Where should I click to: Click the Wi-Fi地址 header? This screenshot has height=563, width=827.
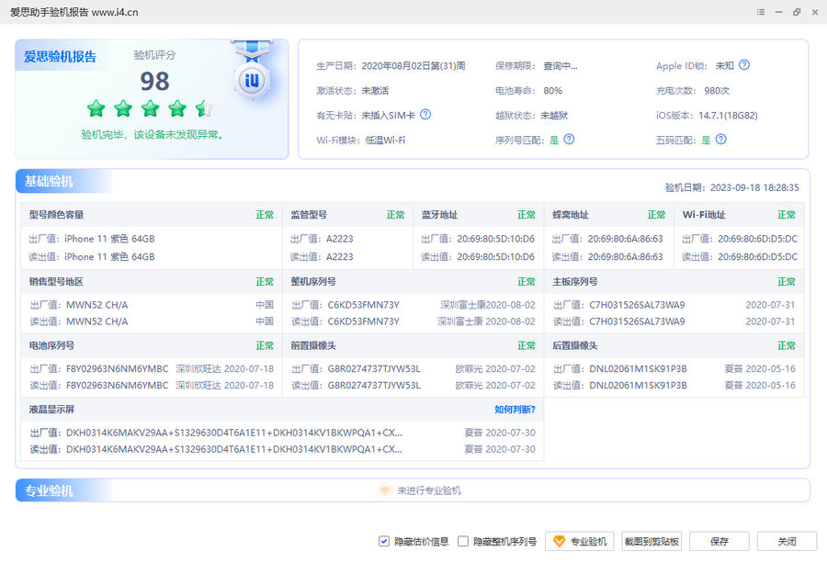pos(704,215)
